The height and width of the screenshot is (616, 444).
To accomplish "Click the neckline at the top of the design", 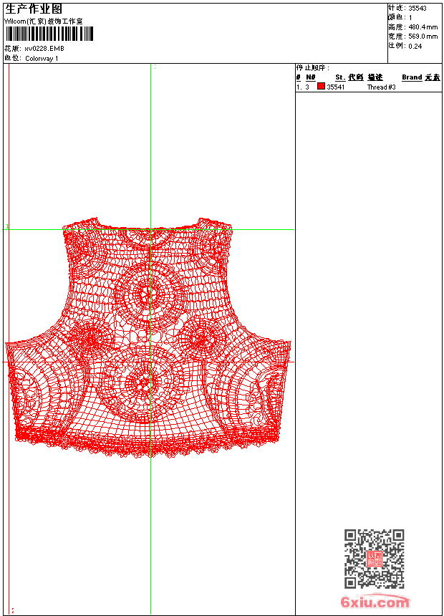I will click(x=150, y=226).
